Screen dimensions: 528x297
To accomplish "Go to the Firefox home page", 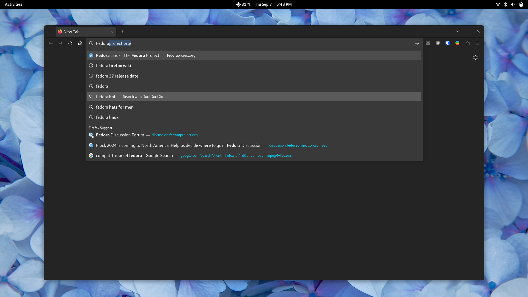I will [80, 43].
